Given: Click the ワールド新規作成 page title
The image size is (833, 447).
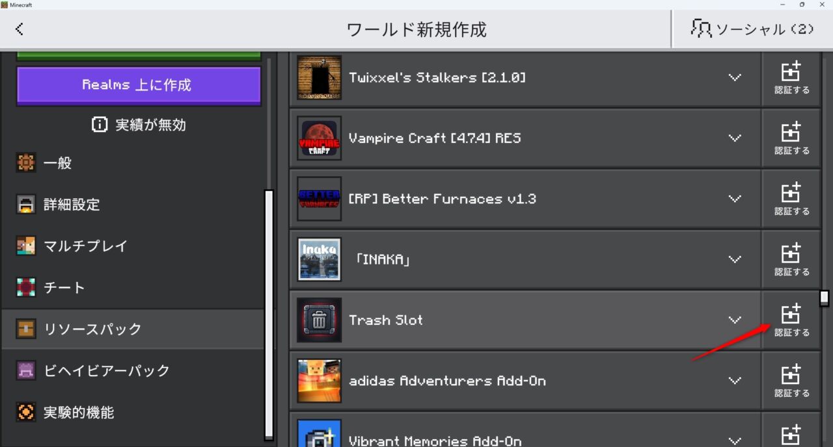Looking at the screenshot, I should click(x=416, y=29).
